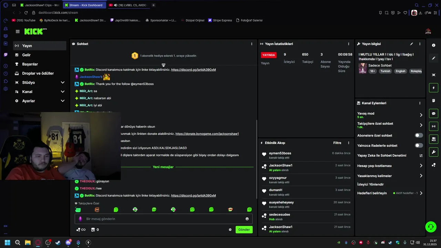The height and width of the screenshot is (248, 441).
Task: Click the screen capture icon in right sidebar
Action: (x=433, y=75)
